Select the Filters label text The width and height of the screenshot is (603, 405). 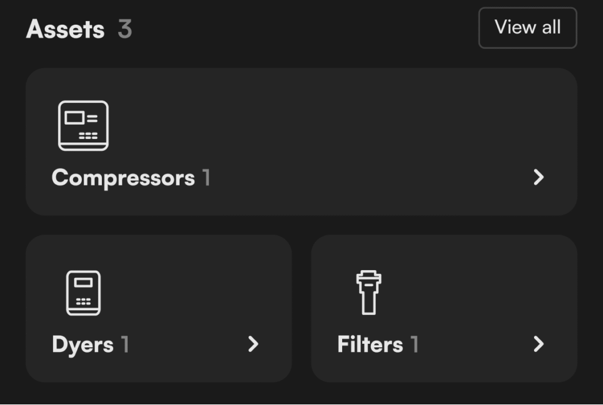(370, 345)
